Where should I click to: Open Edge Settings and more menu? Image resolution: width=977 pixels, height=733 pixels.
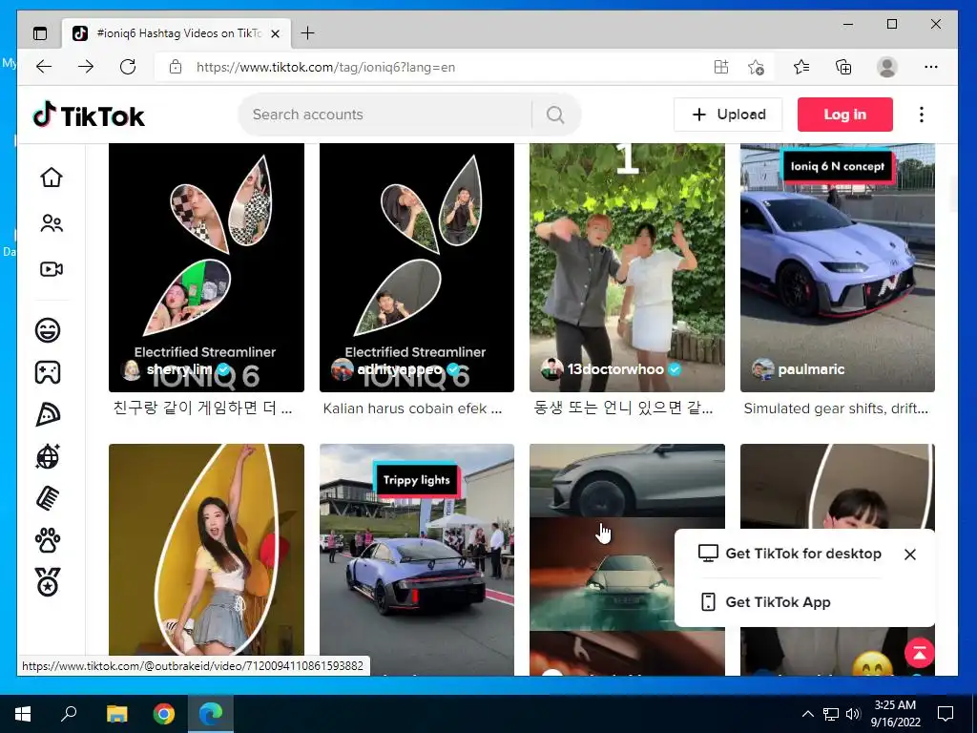click(931, 67)
